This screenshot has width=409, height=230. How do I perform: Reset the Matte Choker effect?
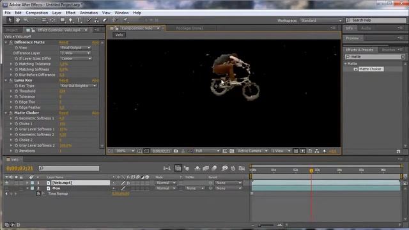(63, 113)
